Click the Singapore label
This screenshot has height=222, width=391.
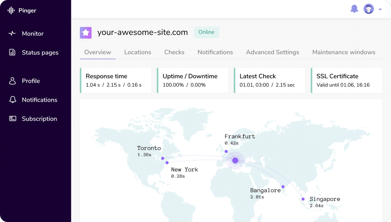click(325, 199)
